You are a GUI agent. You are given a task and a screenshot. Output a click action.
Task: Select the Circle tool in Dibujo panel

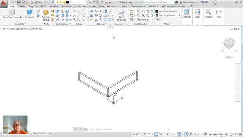(x=84, y=15)
